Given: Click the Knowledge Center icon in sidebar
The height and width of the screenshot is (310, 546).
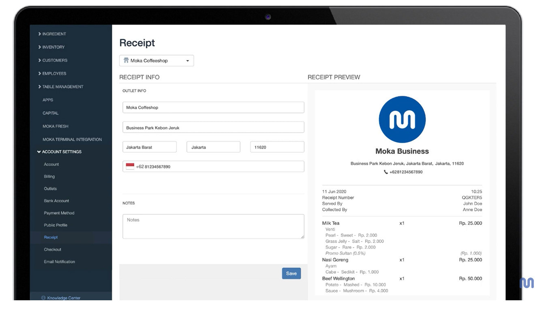Looking at the screenshot, I should point(43,298).
